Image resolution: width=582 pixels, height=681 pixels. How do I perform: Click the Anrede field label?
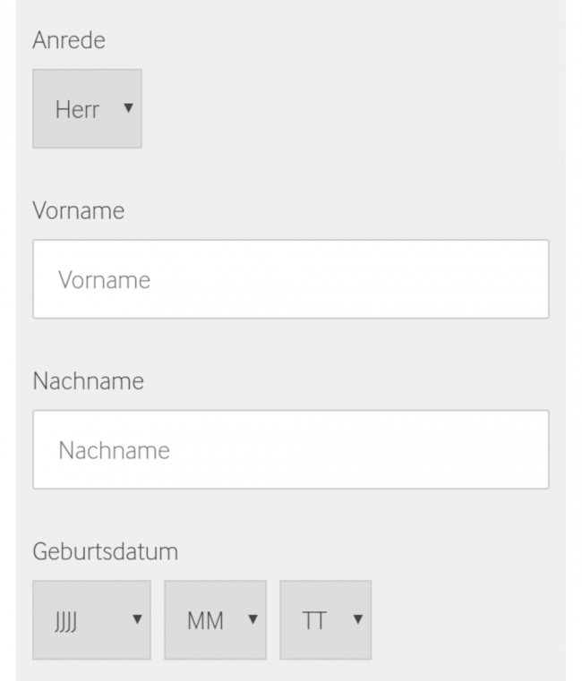click(x=68, y=40)
